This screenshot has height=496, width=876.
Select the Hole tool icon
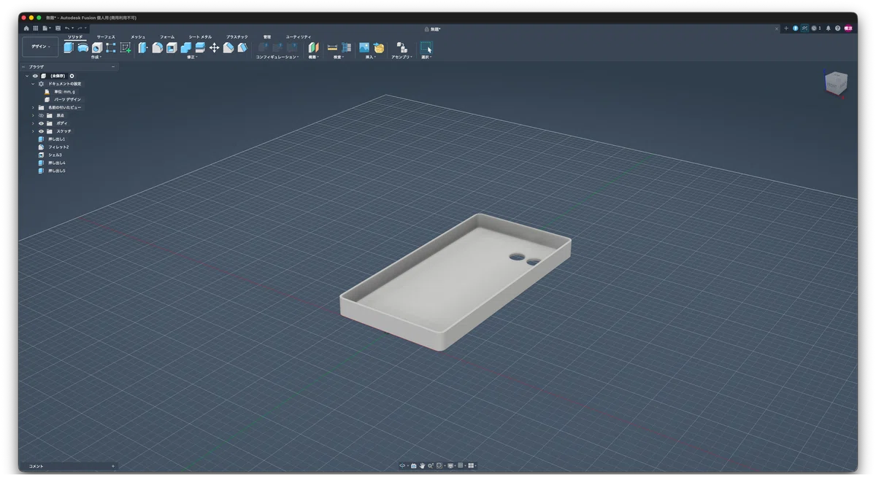(97, 47)
